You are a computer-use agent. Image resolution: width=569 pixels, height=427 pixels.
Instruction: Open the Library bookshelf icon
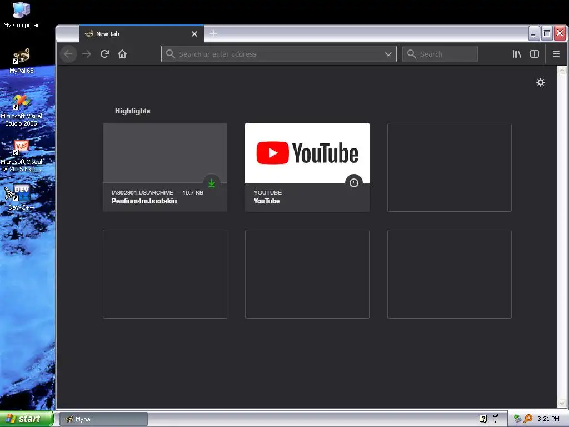coord(517,54)
